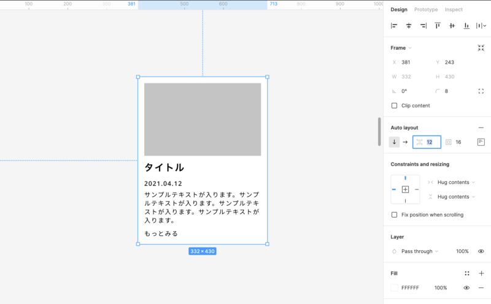Set auto layout direction to vertical

394,142
